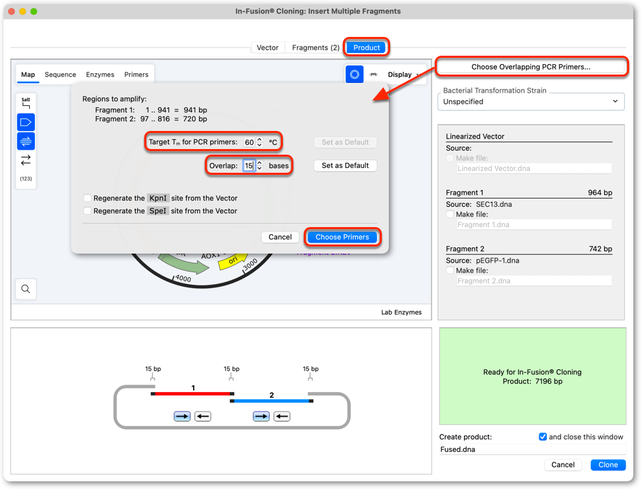Open the magnifying glass zoom tool
This screenshot has width=641, height=489.
(26, 289)
